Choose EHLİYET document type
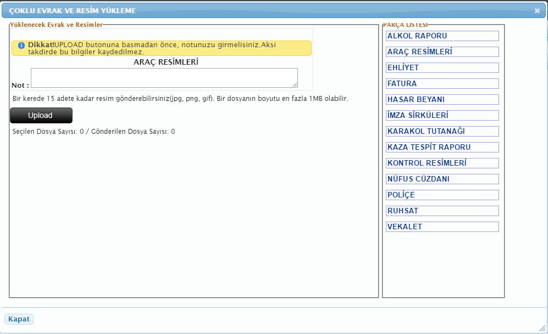Screen dimensions: 548x334 click(x=442, y=68)
